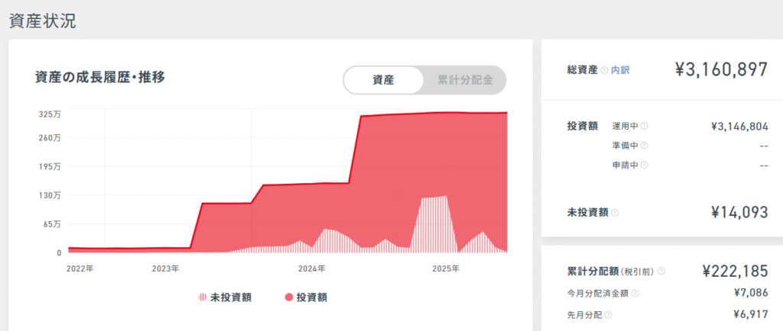Screen dimensions: 783x331
Task: Open the help icon beside 累計分配額 (税引前)
Action: point(661,271)
